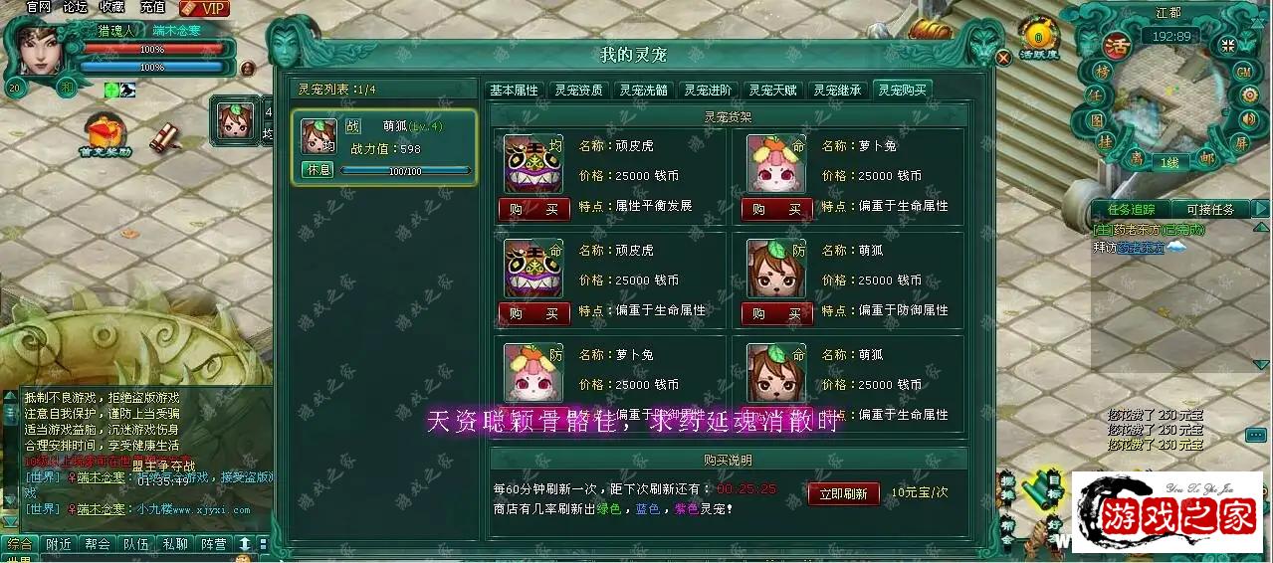
Task: Open the 1线 server line selector
Action: tap(1170, 162)
